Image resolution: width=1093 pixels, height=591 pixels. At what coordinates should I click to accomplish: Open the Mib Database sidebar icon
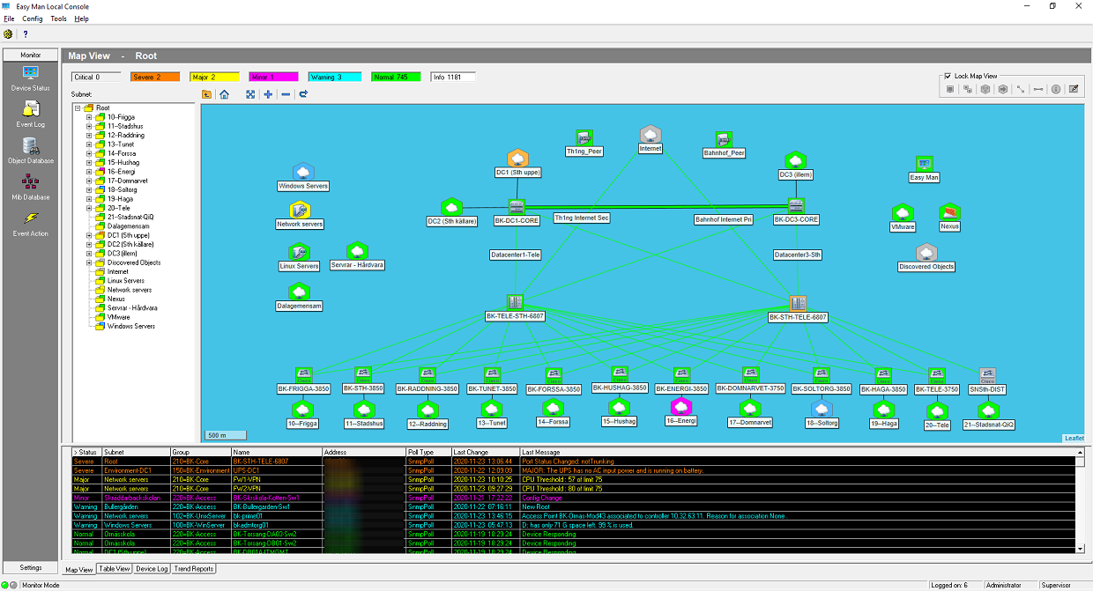[30, 187]
